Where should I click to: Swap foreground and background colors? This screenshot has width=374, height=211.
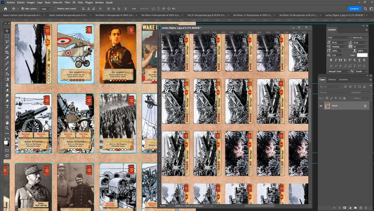9,138
